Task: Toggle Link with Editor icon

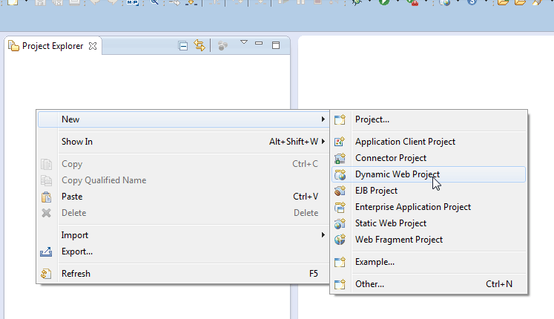Action: [x=199, y=45]
